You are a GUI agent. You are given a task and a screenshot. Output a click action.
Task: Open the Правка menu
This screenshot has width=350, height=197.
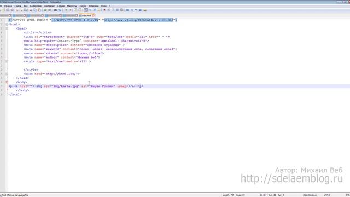[8, 6]
